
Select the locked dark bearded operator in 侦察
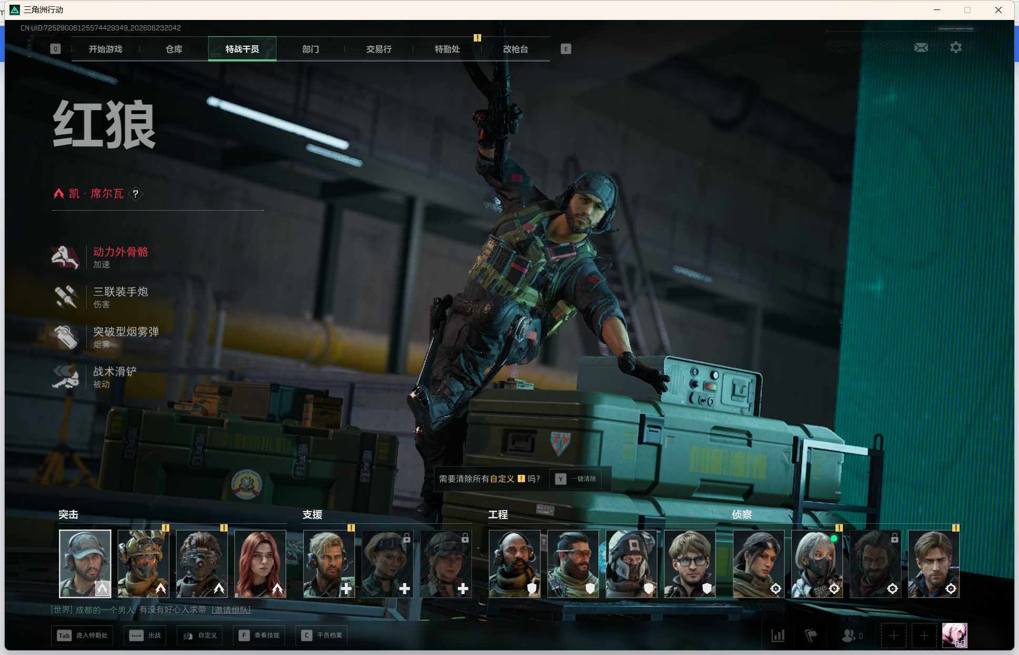tap(875, 564)
